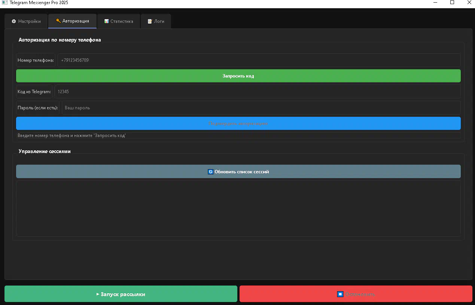Screen dimensions: 475x305
Task: Focus the Код из Telegram input field
Action: pyautogui.click(x=258, y=91)
